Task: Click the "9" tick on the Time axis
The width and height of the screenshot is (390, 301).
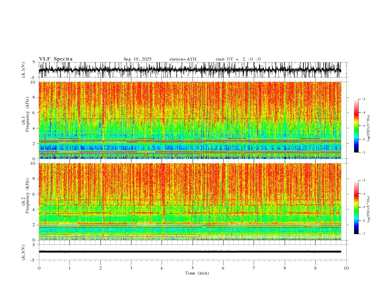Action: (x=315, y=268)
